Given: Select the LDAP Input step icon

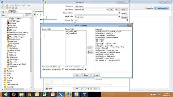Looking at the screenshot, I should pos(8,28).
